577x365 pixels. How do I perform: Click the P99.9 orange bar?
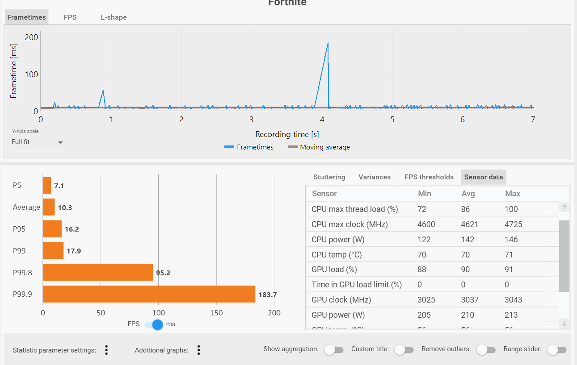pos(149,294)
